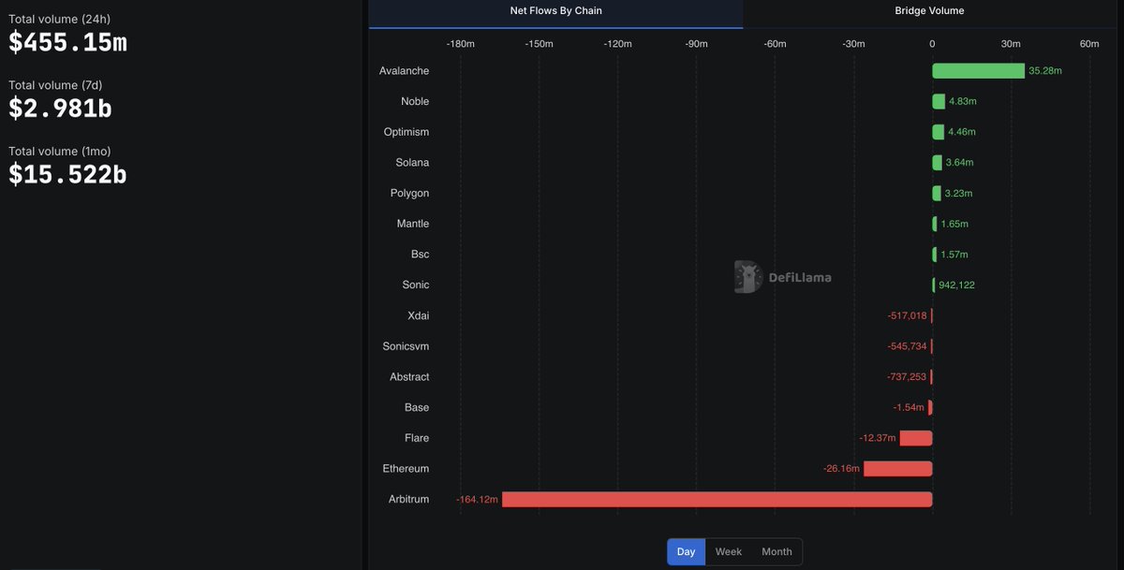This screenshot has height=570, width=1124.
Task: Click the 1.65m Mantle value
Action: (x=954, y=225)
